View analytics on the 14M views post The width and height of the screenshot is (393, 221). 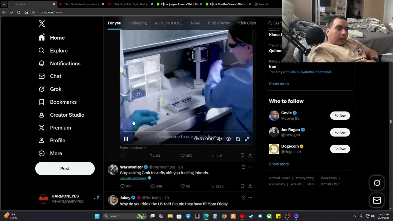point(216,156)
